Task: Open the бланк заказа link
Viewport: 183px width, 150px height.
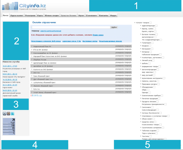Action: [x=98, y=35]
